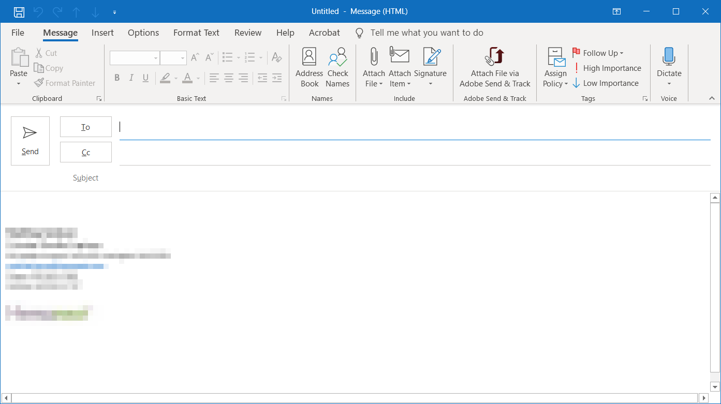Image resolution: width=721 pixels, height=404 pixels.
Task: Click the Send envelope button
Action: pyautogui.click(x=30, y=141)
